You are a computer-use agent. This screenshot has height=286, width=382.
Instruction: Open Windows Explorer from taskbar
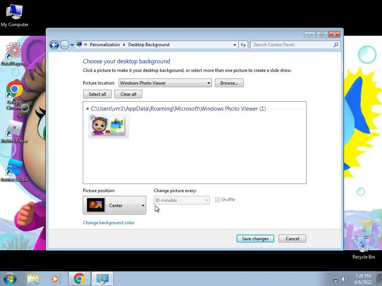[x=33, y=279]
